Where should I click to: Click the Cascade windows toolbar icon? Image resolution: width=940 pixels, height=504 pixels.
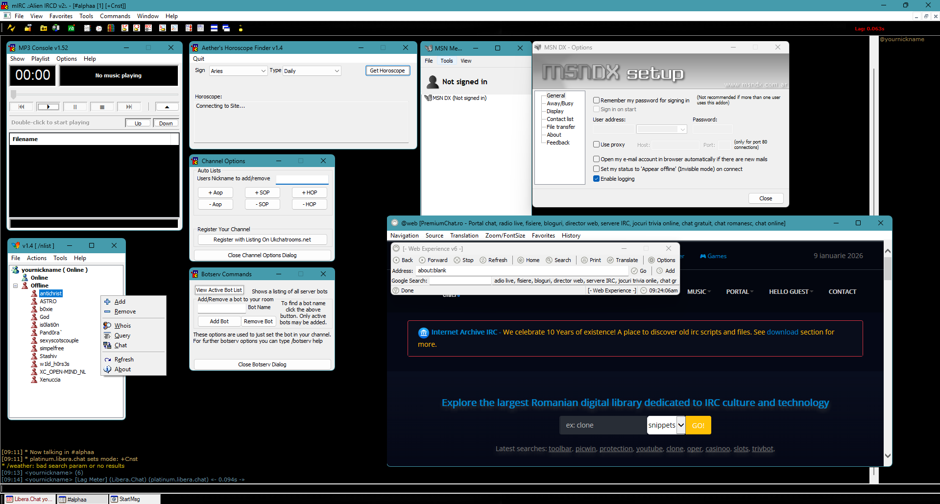[226, 28]
